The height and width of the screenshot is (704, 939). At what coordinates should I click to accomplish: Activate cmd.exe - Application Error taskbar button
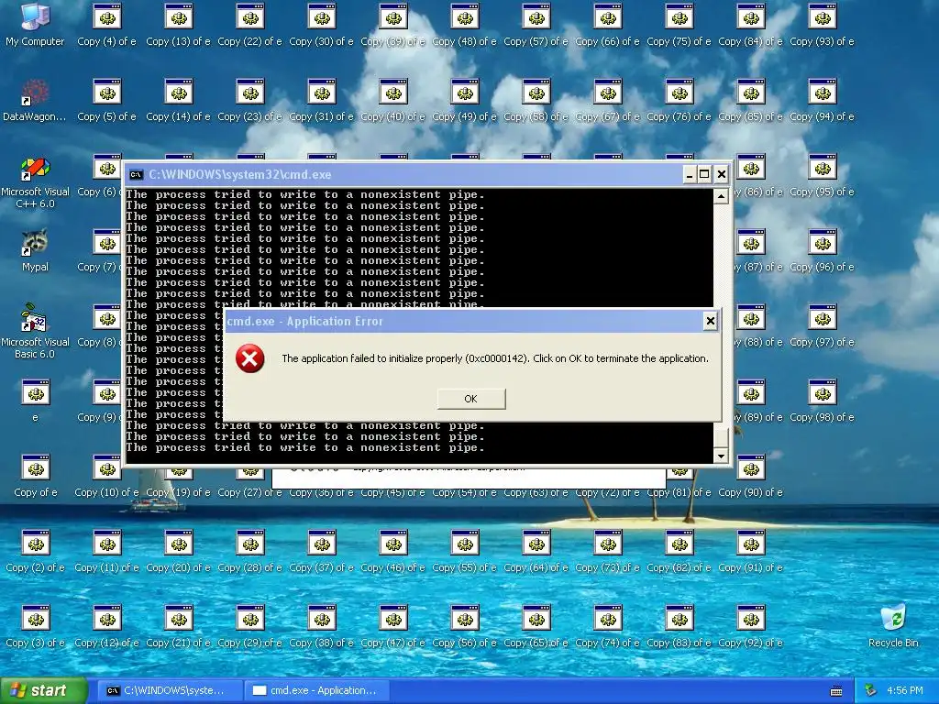(x=317, y=691)
